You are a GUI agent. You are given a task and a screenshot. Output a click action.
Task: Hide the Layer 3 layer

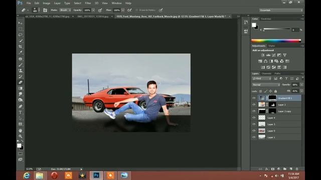click(254, 124)
